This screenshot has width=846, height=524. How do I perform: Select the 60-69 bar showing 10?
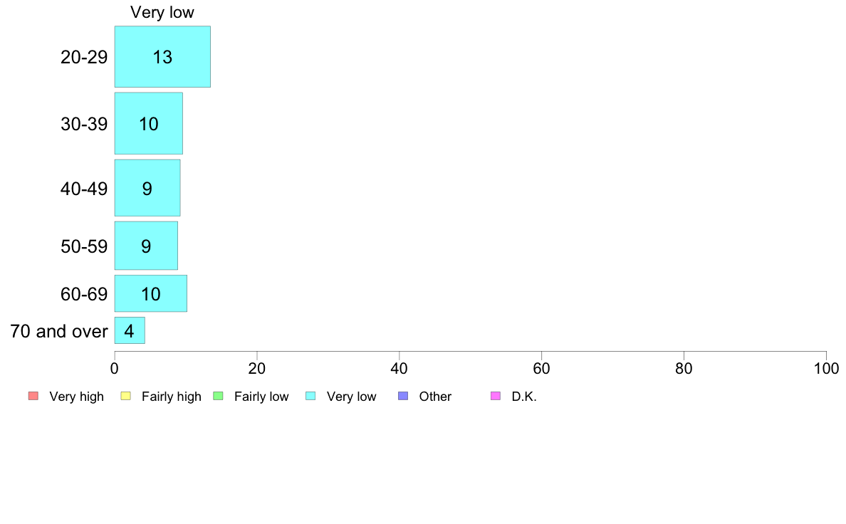click(x=150, y=293)
